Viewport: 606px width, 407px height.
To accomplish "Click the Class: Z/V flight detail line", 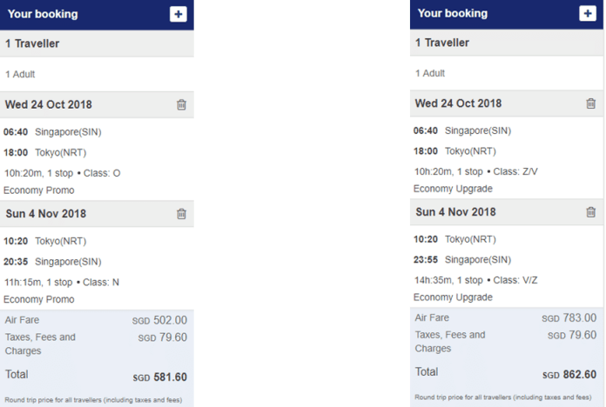I will [475, 171].
